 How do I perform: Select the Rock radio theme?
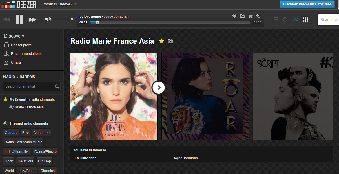tap(9, 161)
